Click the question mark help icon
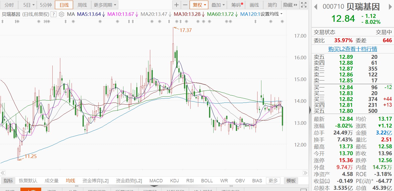394x191 pixels. point(54,14)
